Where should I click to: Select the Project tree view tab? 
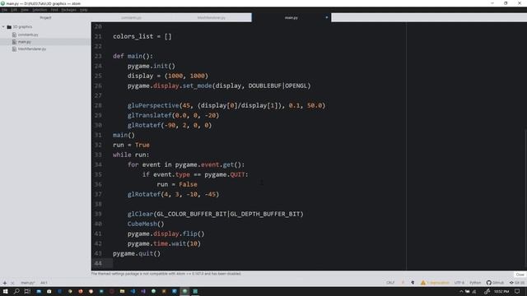pyautogui.click(x=45, y=17)
